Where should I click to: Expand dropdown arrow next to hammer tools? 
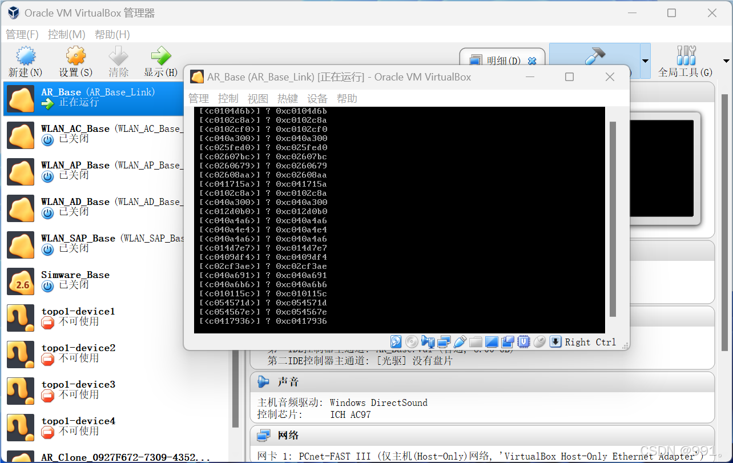pyautogui.click(x=646, y=61)
